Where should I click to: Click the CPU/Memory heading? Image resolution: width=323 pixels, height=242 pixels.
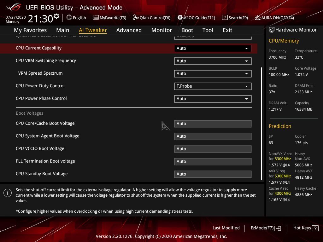click(x=284, y=41)
